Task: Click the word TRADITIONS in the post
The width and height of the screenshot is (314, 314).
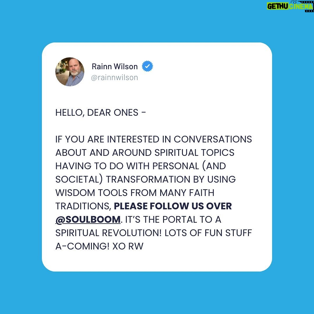Action: [x=83, y=206]
